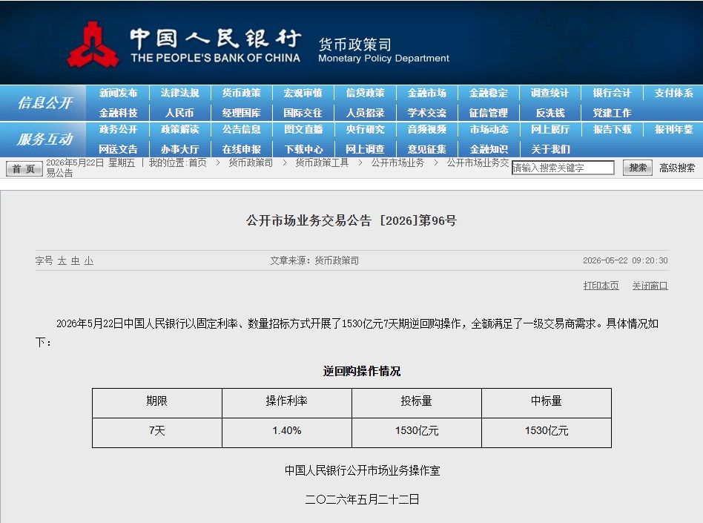Click the 首页 home button
The height and width of the screenshot is (523, 703).
(24, 168)
